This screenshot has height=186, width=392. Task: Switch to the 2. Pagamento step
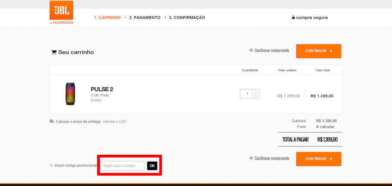pos(145,18)
